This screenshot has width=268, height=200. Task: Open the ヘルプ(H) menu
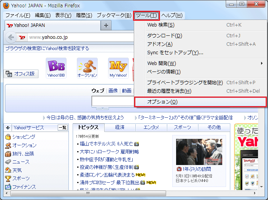[x=172, y=15]
